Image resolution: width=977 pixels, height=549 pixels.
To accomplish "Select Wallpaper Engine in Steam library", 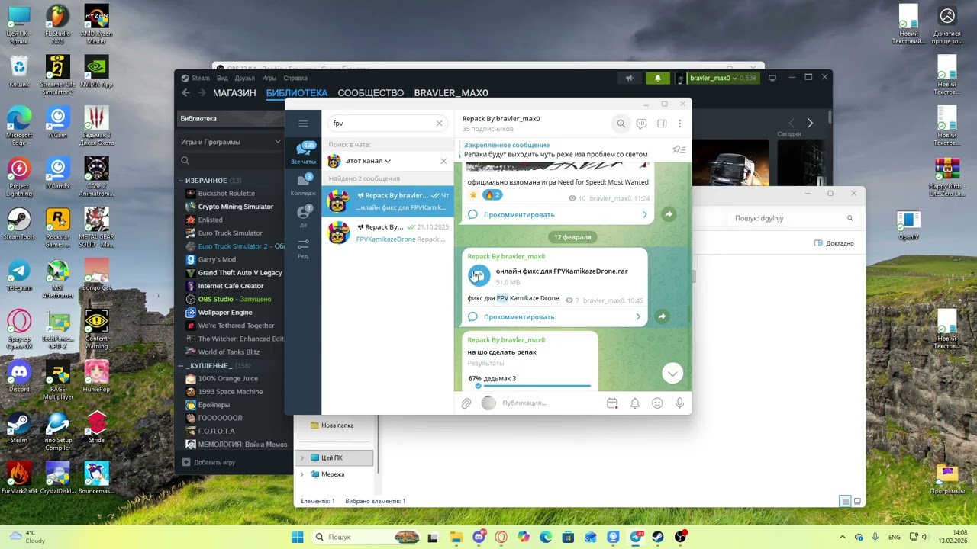I will click(x=225, y=313).
